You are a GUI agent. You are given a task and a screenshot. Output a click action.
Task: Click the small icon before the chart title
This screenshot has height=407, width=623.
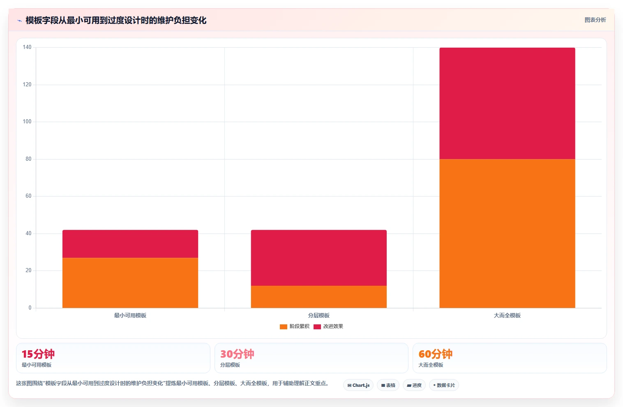click(19, 21)
